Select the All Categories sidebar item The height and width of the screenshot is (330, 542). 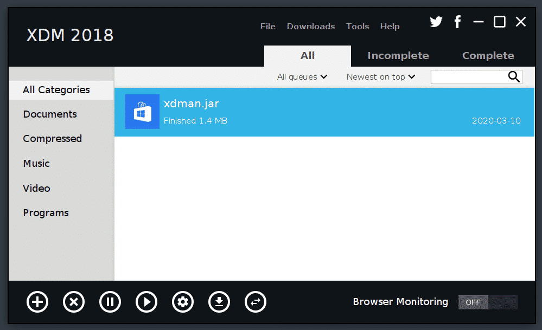pyautogui.click(x=61, y=90)
